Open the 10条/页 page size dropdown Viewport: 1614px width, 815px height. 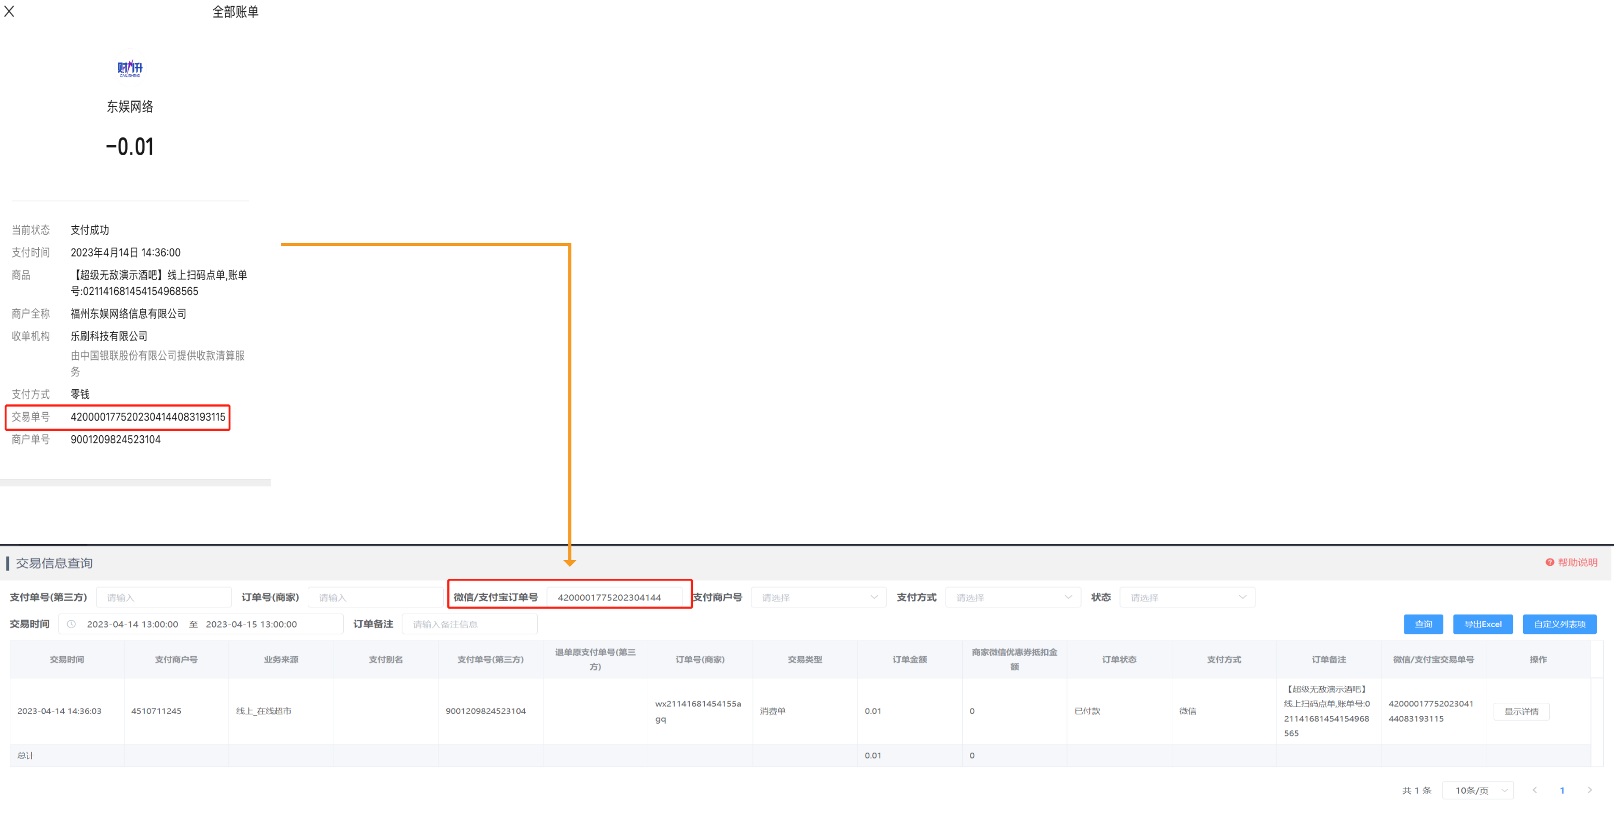point(1478,790)
